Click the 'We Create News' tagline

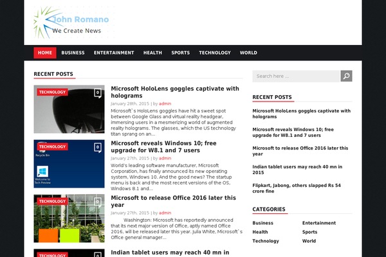point(77,31)
